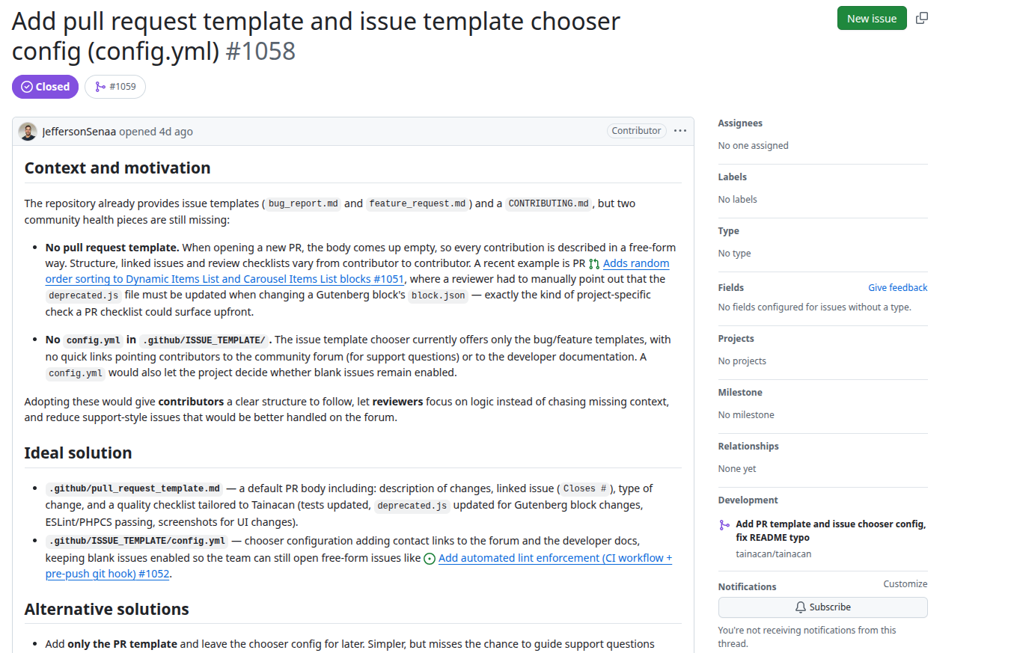The image size is (1014, 653).
Task: Subscribe to notifications for this thread
Action: pyautogui.click(x=822, y=607)
